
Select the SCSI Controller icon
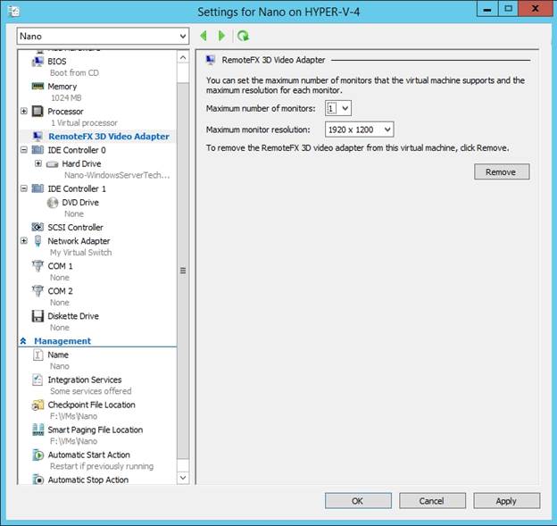click(x=37, y=228)
